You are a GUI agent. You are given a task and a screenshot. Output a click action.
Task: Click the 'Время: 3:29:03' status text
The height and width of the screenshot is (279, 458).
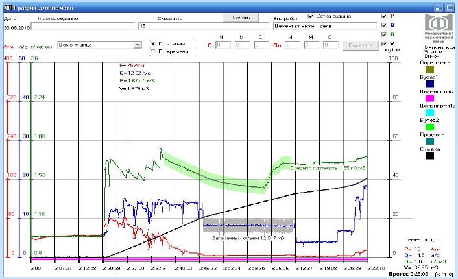pos(408,274)
